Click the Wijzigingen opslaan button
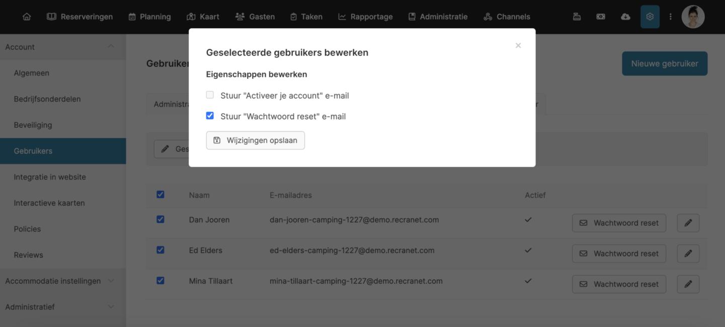Screen dimensions: 725x327 255,140
